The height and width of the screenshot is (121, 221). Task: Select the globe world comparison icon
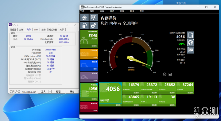tap(191, 42)
